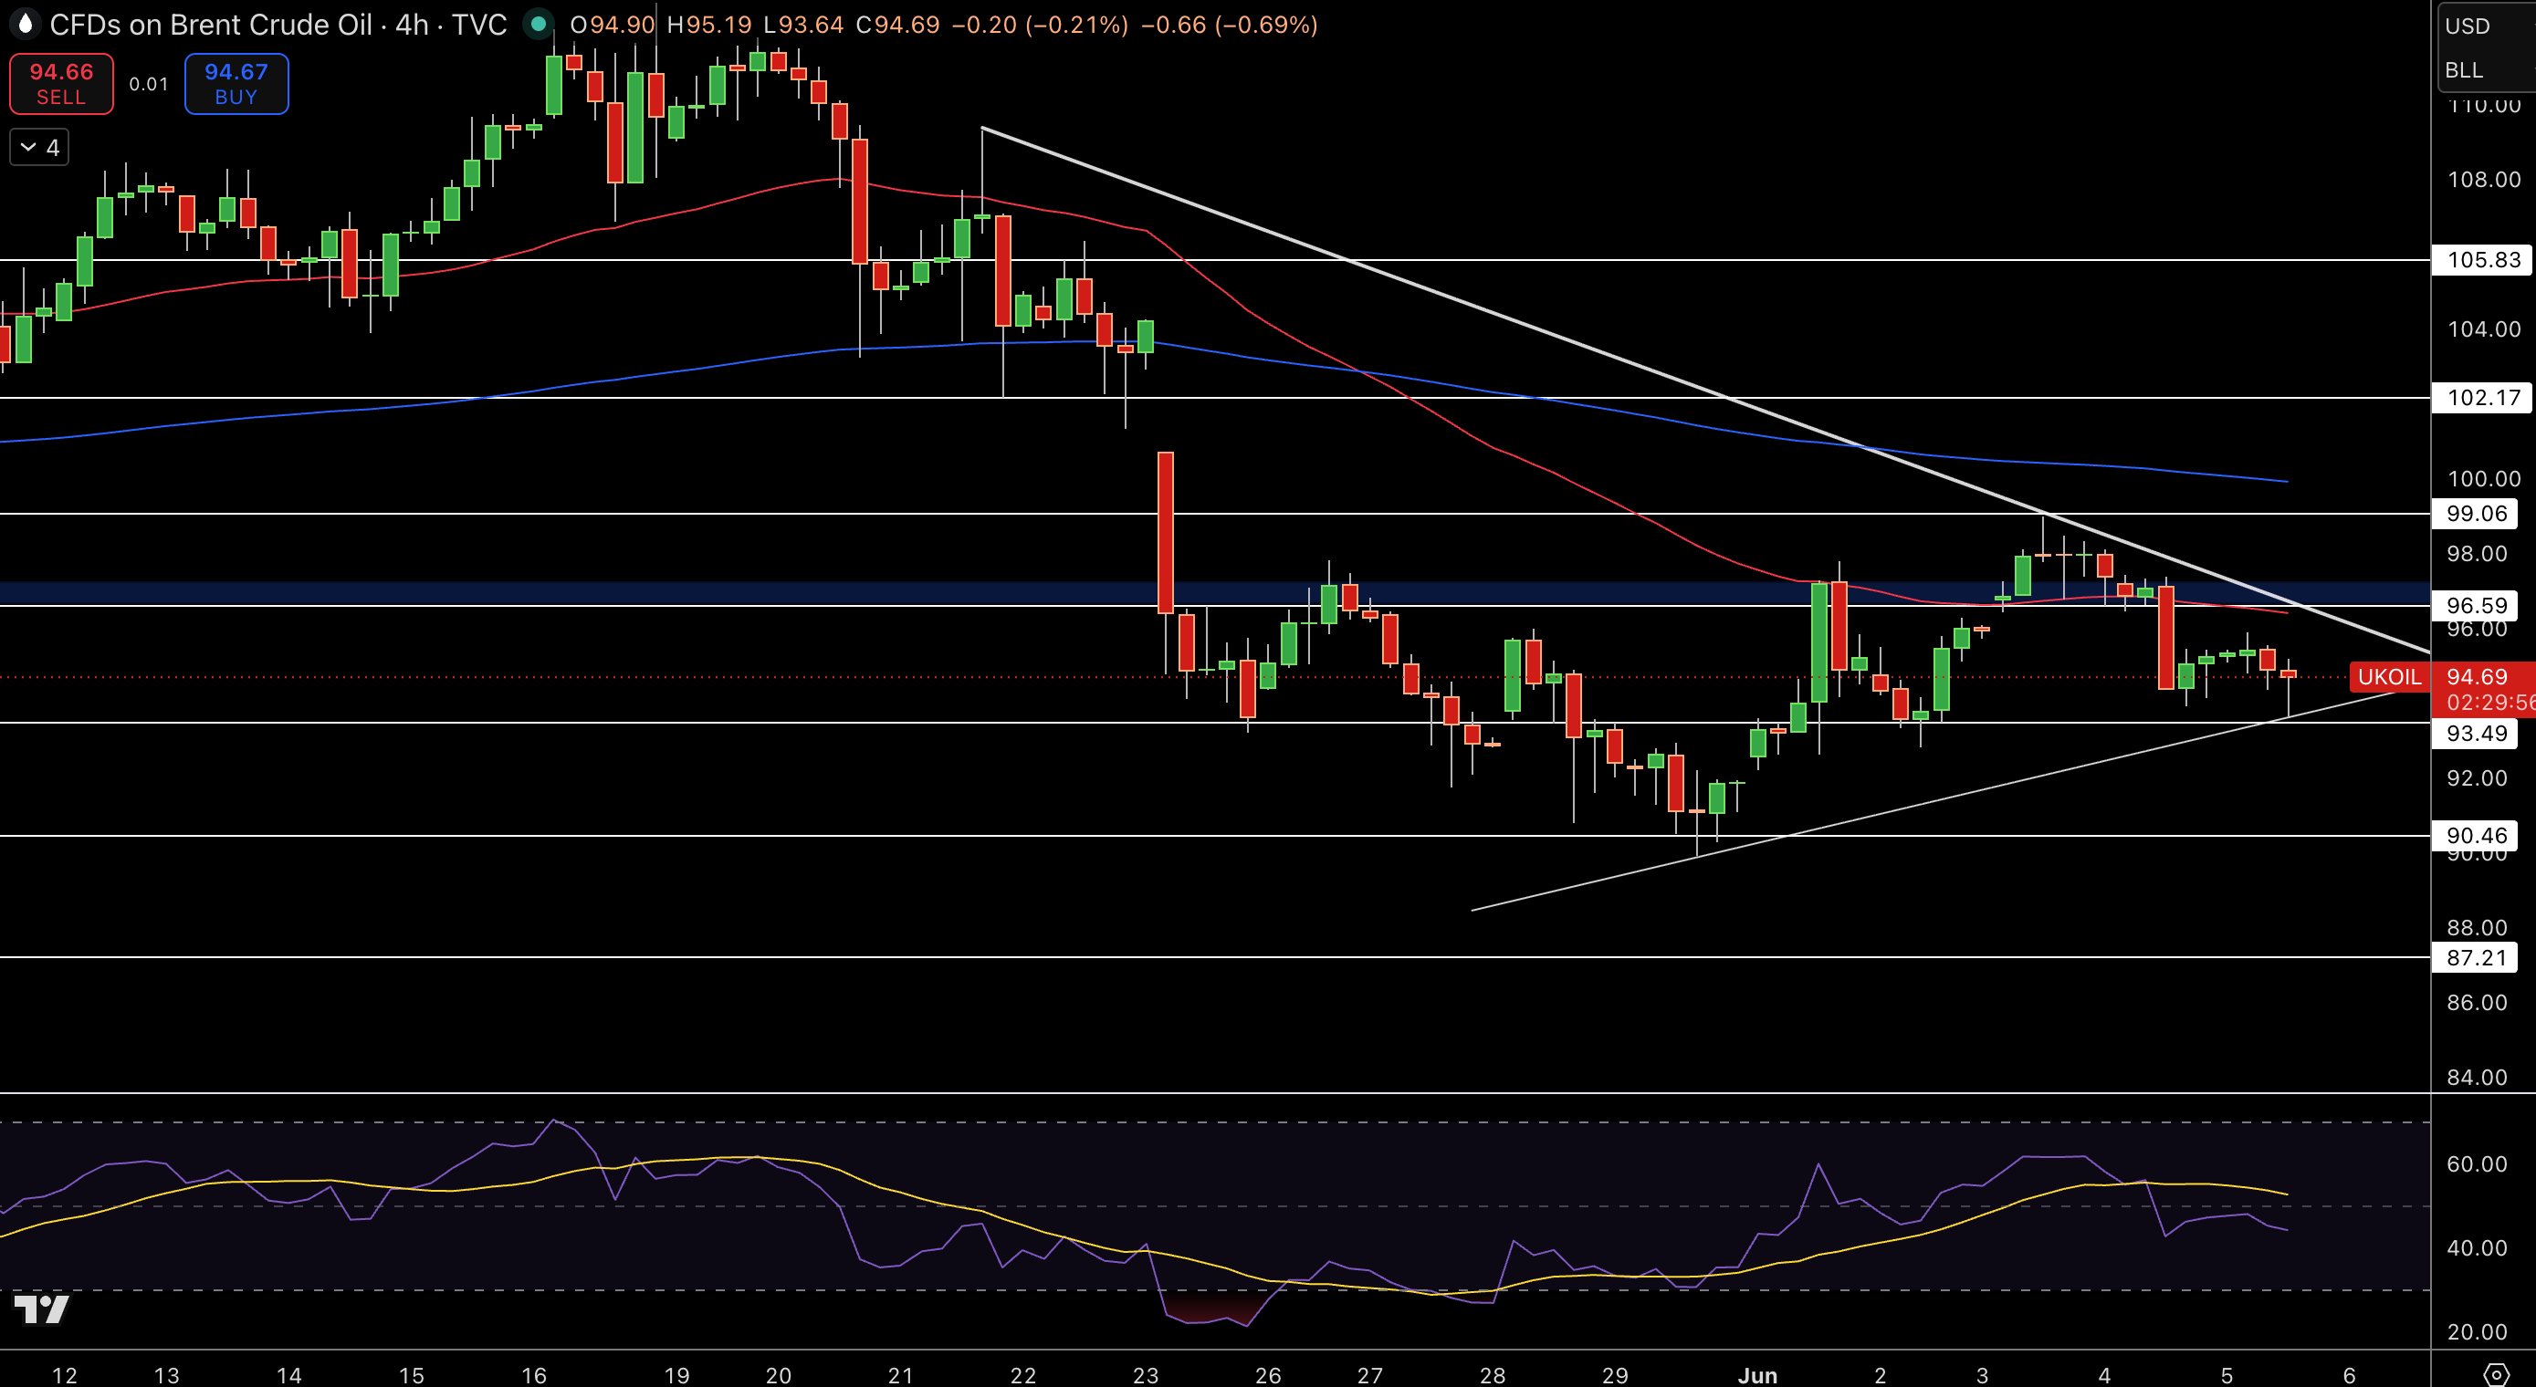
Task: Open the BLL unit selector
Action: pos(2464,70)
